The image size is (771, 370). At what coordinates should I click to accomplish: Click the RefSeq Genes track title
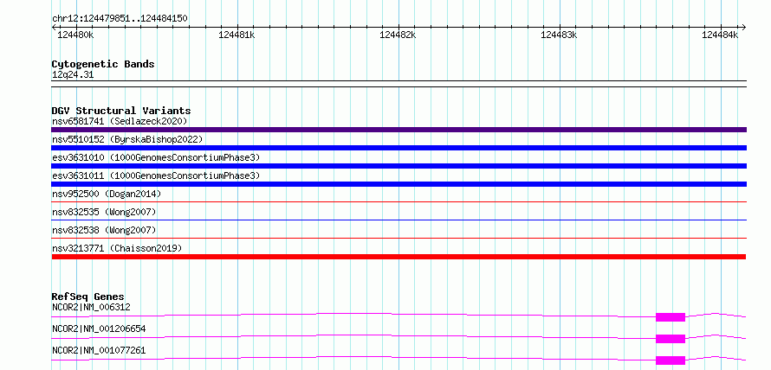click(x=88, y=297)
